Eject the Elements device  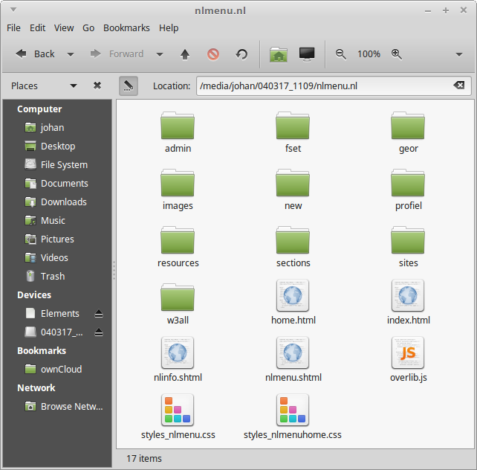point(99,314)
